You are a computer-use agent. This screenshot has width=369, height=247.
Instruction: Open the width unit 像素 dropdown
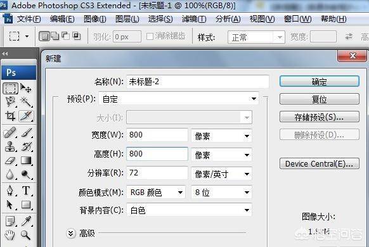pyautogui.click(x=221, y=136)
